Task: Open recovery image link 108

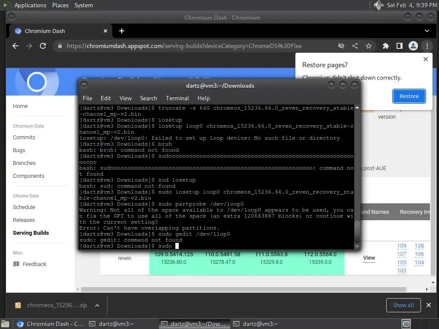Action: coord(419,246)
